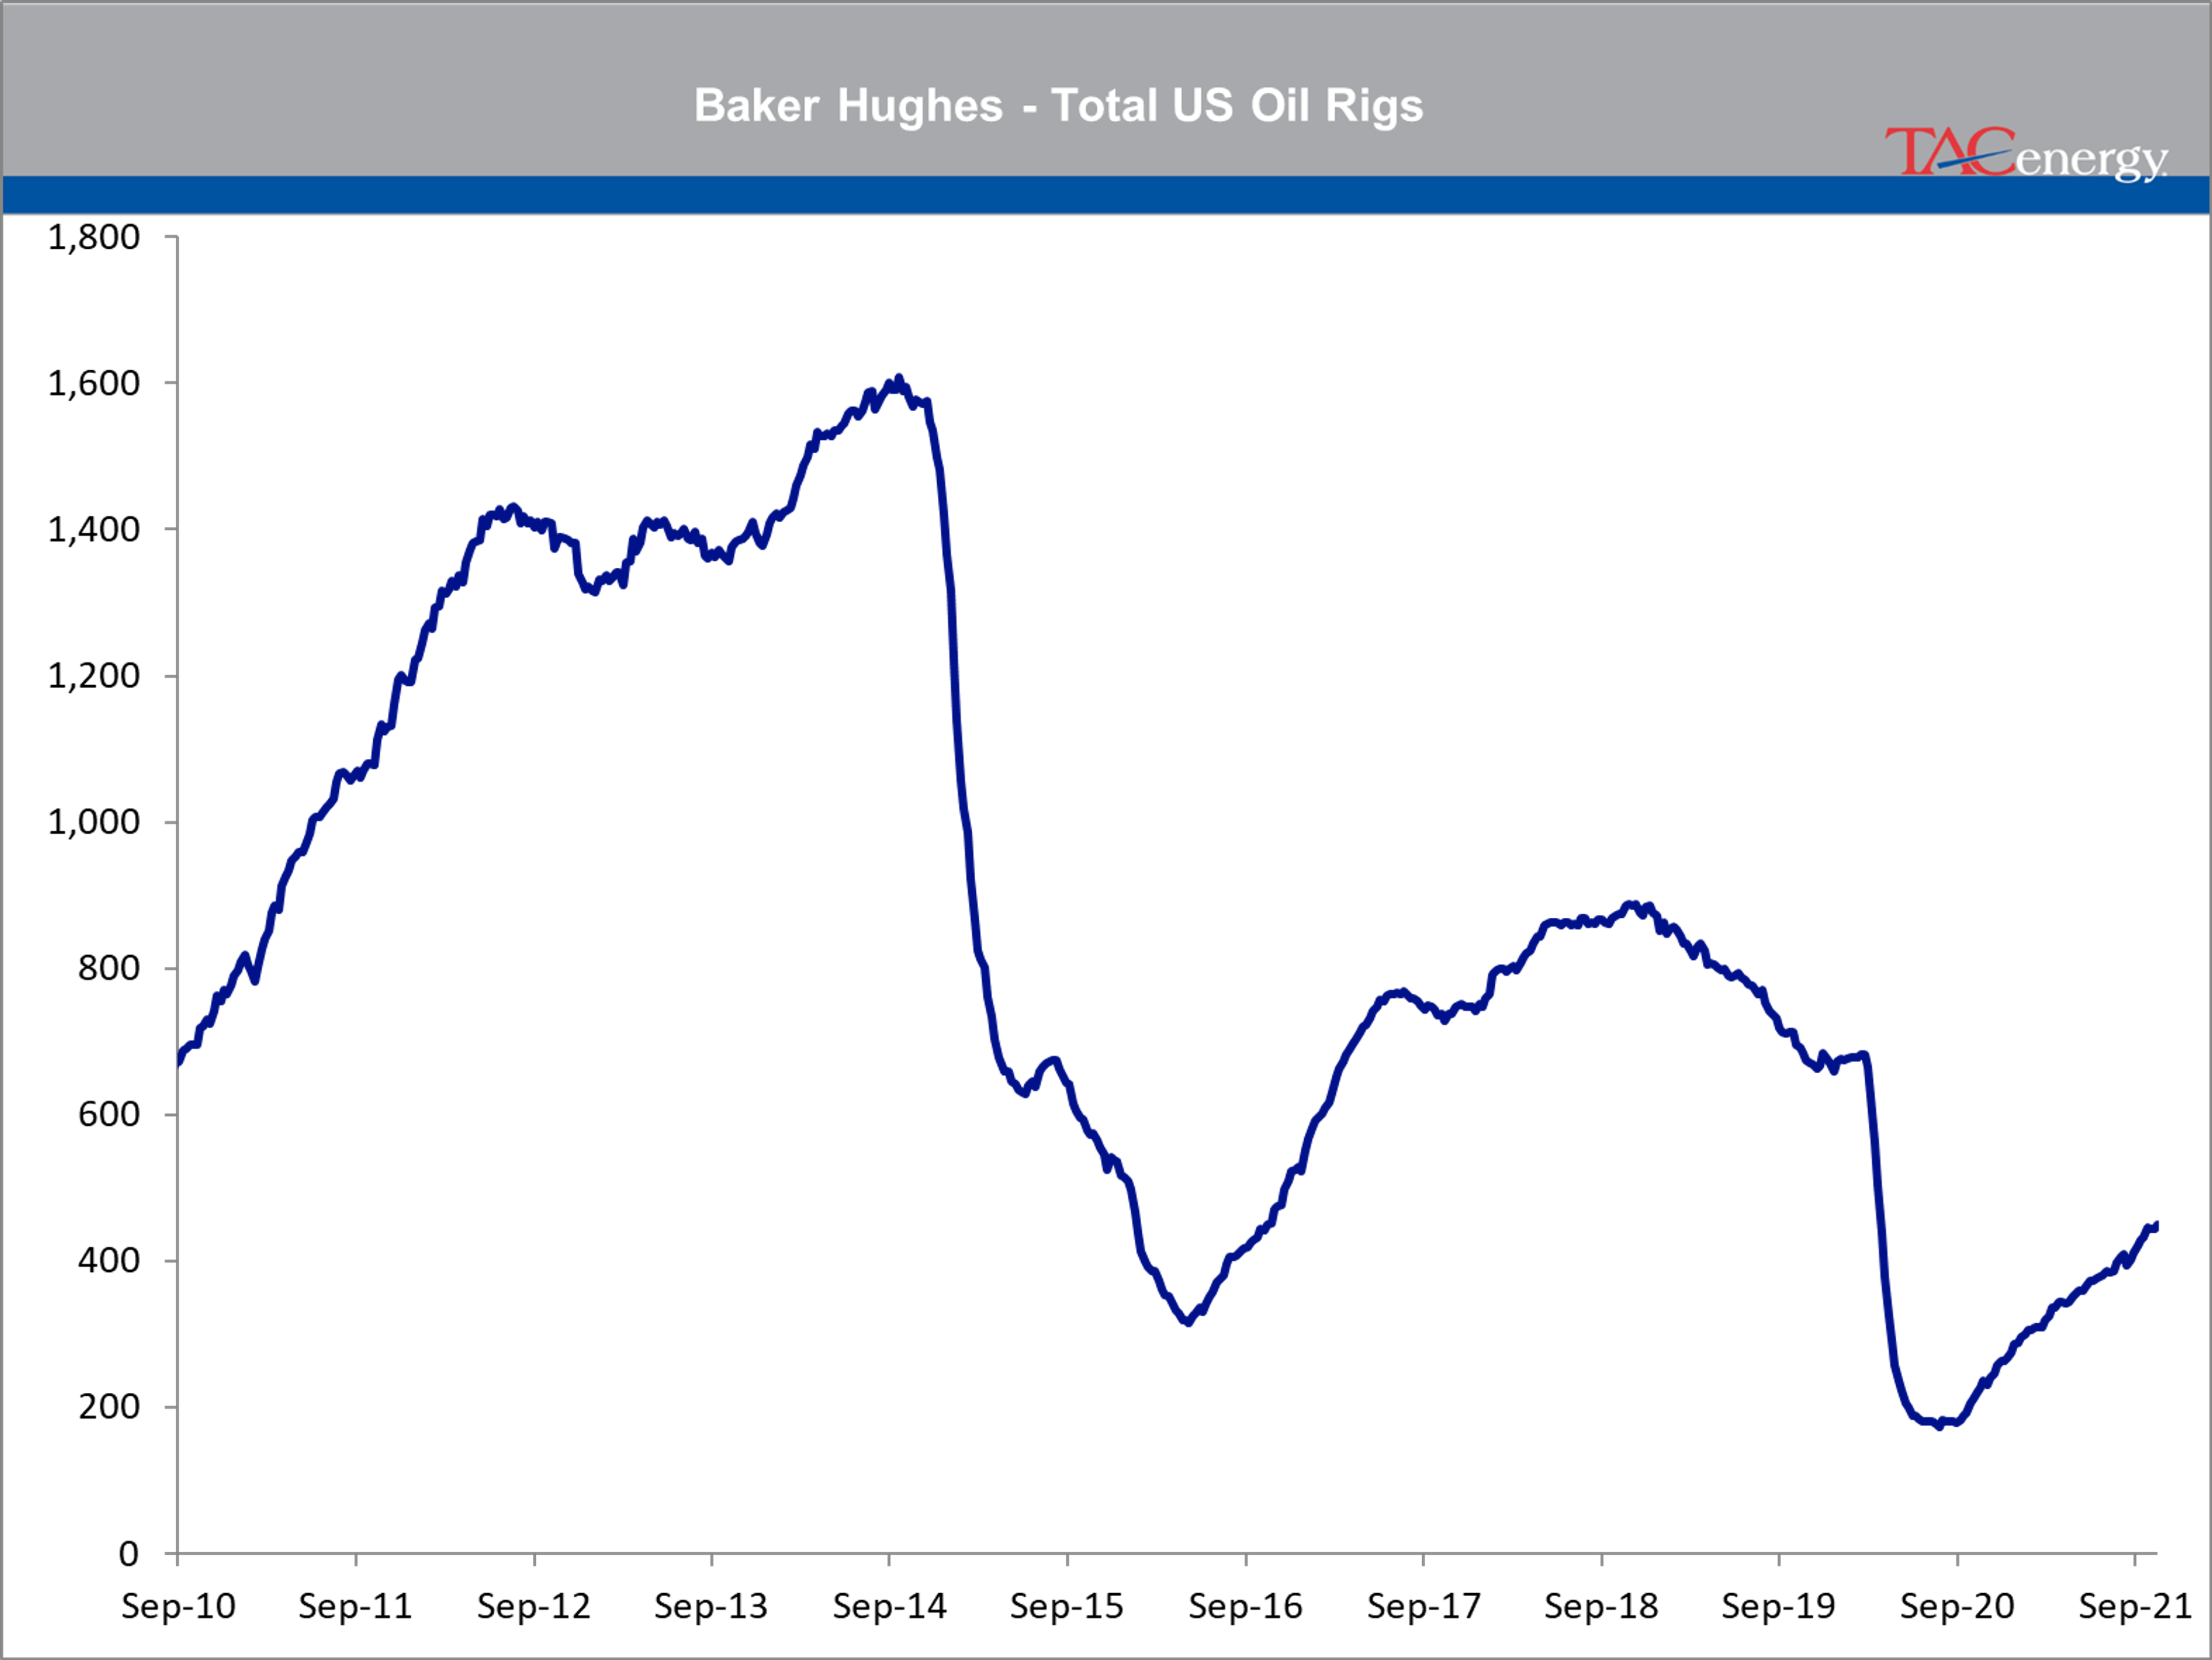Click the TAC energy logo
Viewport: 2212px width, 1660px height.
(2026, 154)
